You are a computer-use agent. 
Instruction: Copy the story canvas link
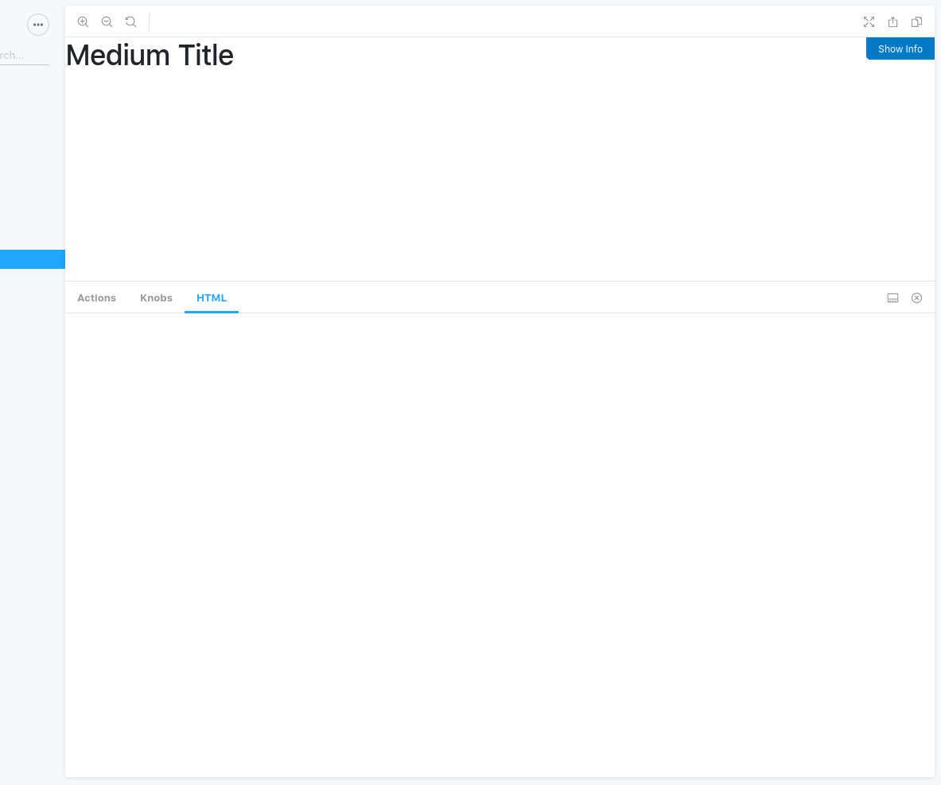tap(916, 21)
